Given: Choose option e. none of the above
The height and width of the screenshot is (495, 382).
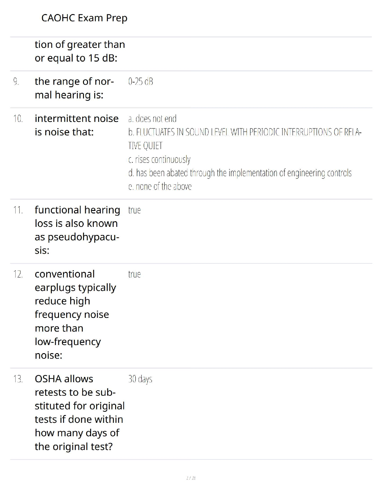Looking at the screenshot, I should click(x=160, y=187).
